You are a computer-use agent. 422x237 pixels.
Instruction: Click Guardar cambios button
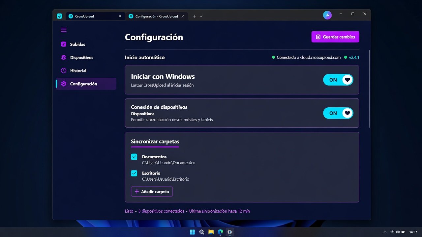coord(335,37)
